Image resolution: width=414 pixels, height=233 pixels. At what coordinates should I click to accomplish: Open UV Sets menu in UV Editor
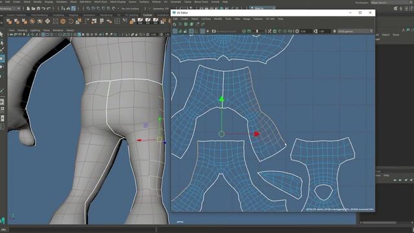pos(270,19)
